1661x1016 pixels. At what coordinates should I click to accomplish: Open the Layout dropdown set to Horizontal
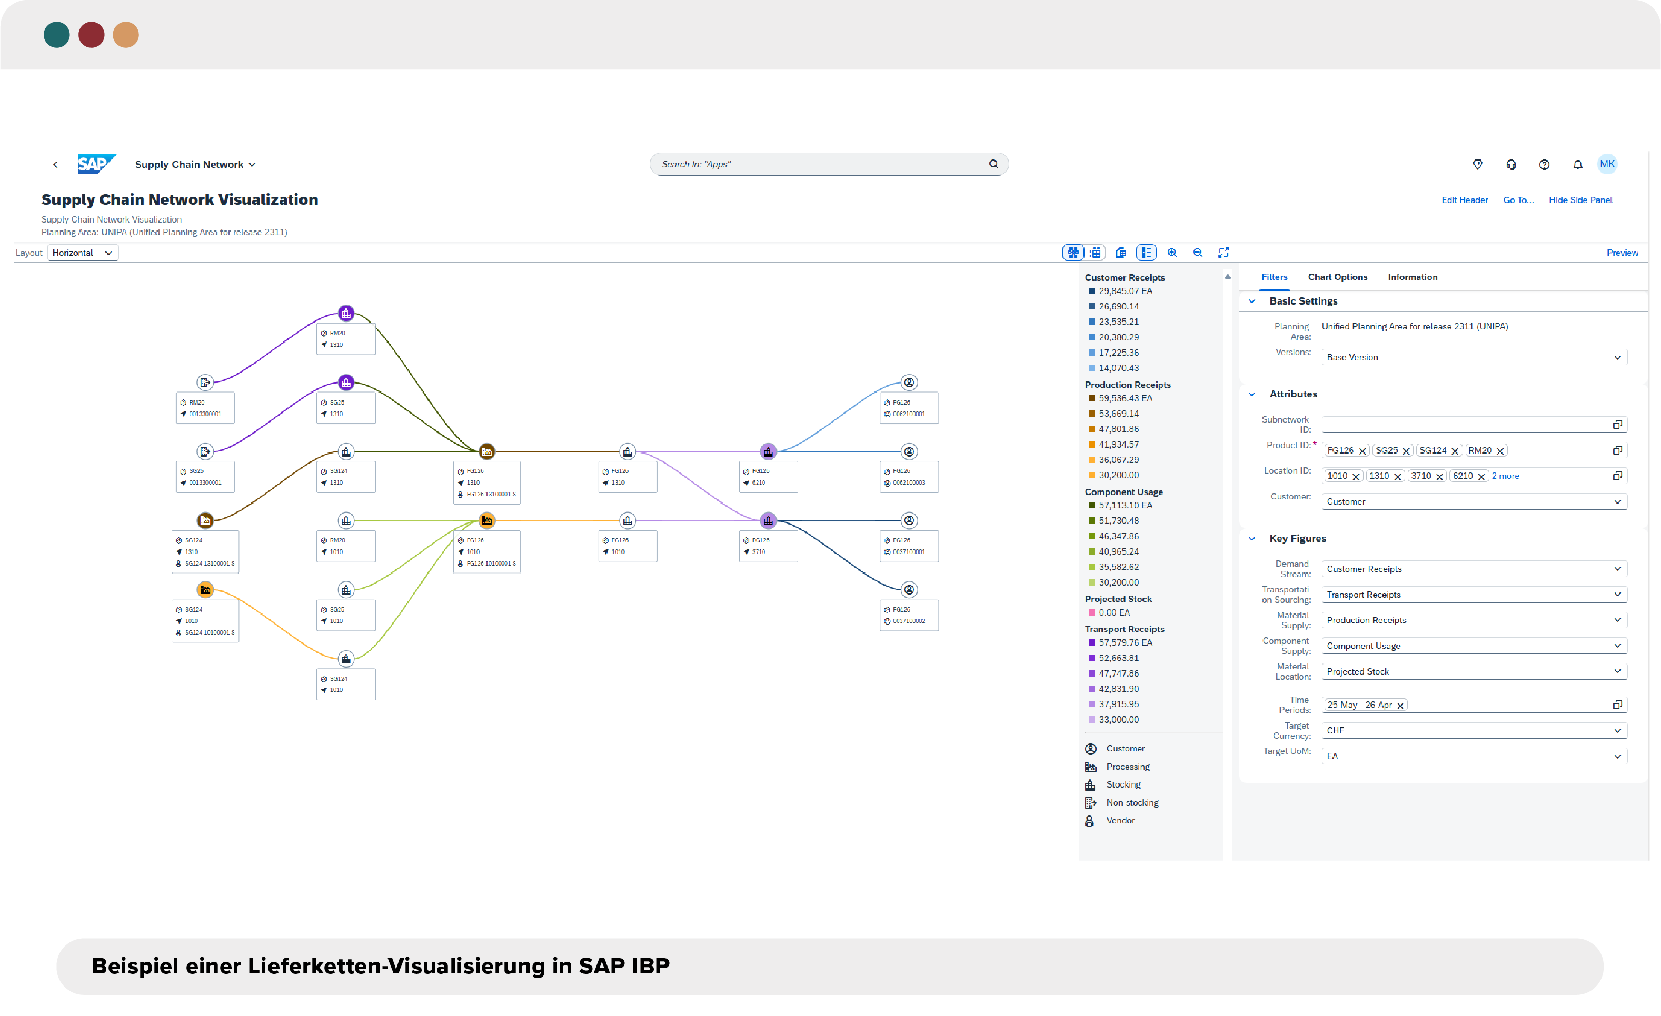pyautogui.click(x=82, y=253)
